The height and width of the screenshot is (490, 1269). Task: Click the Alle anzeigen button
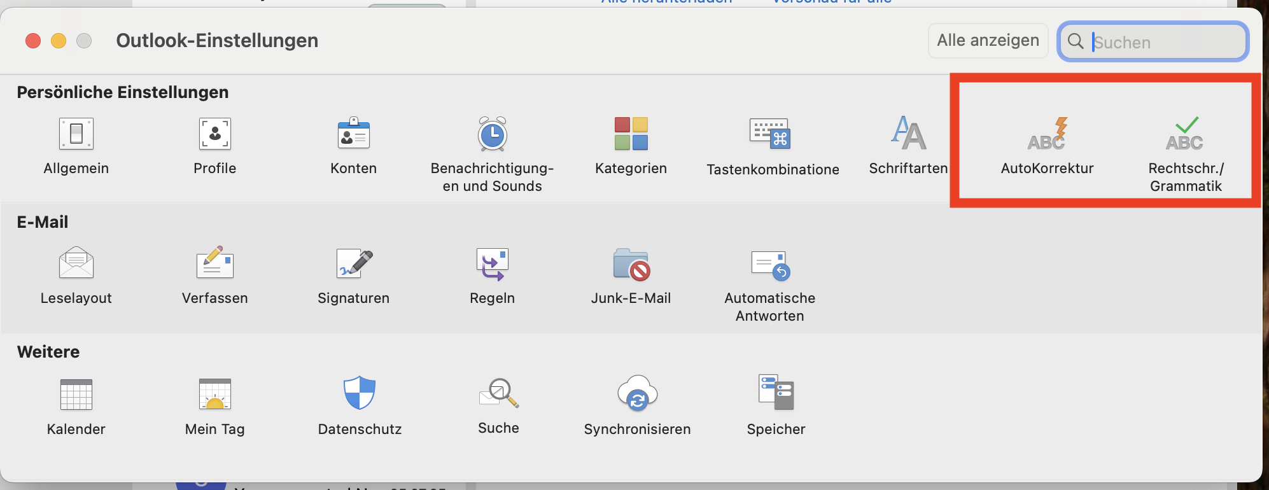coord(988,41)
